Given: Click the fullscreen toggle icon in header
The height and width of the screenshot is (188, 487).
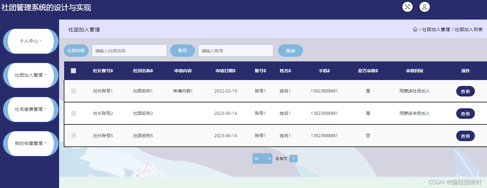Looking at the screenshot, I should 407,7.
